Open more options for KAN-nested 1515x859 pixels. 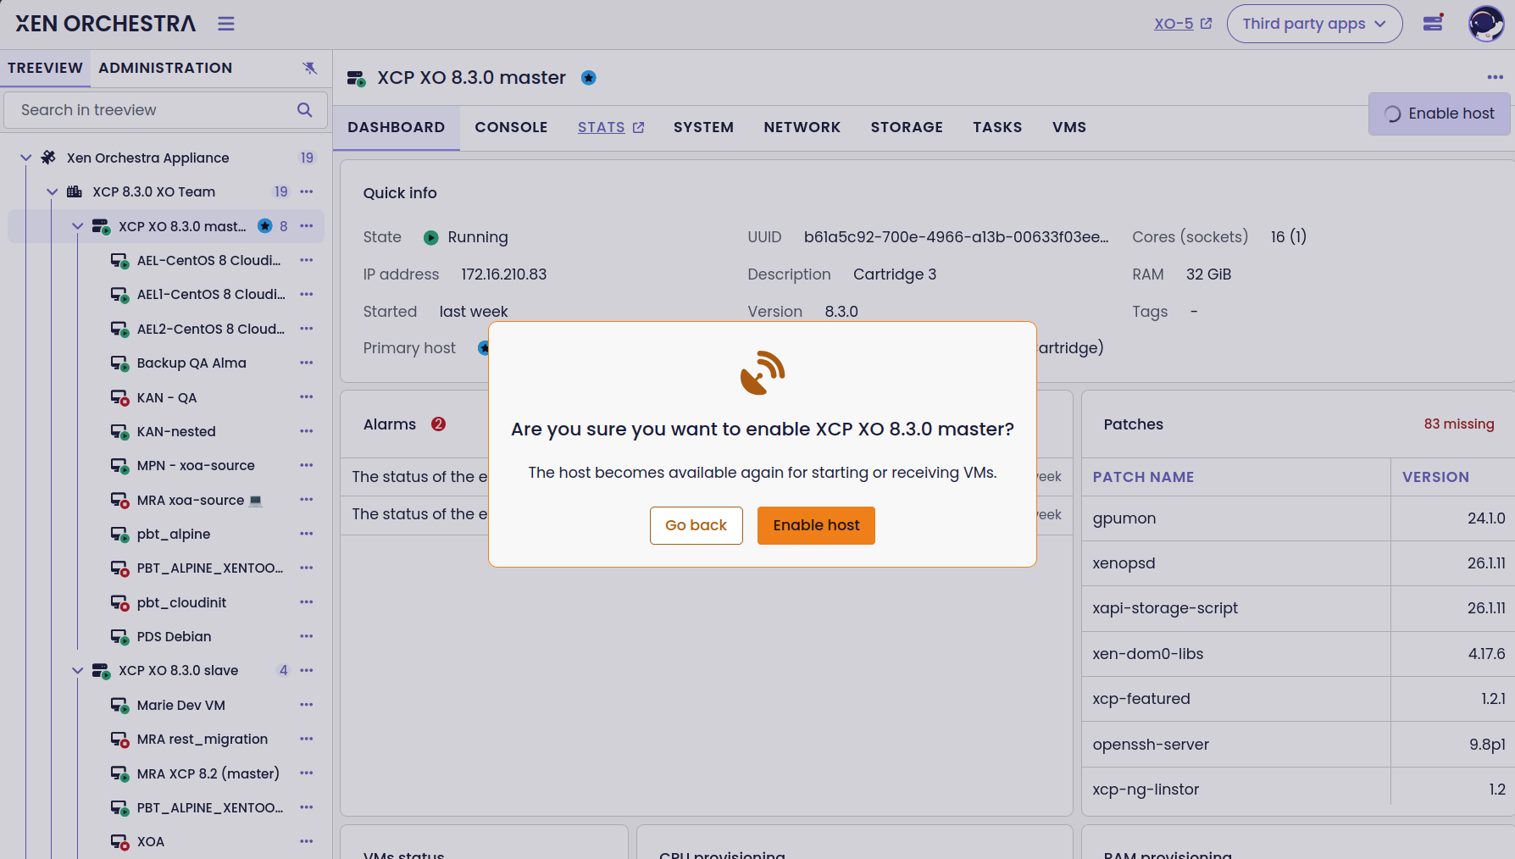pos(307,431)
